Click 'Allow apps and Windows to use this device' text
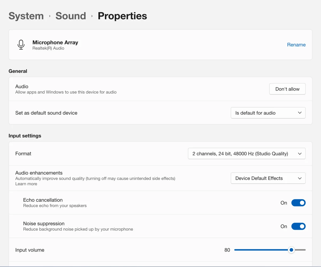This screenshot has height=267, width=321. 66,92
